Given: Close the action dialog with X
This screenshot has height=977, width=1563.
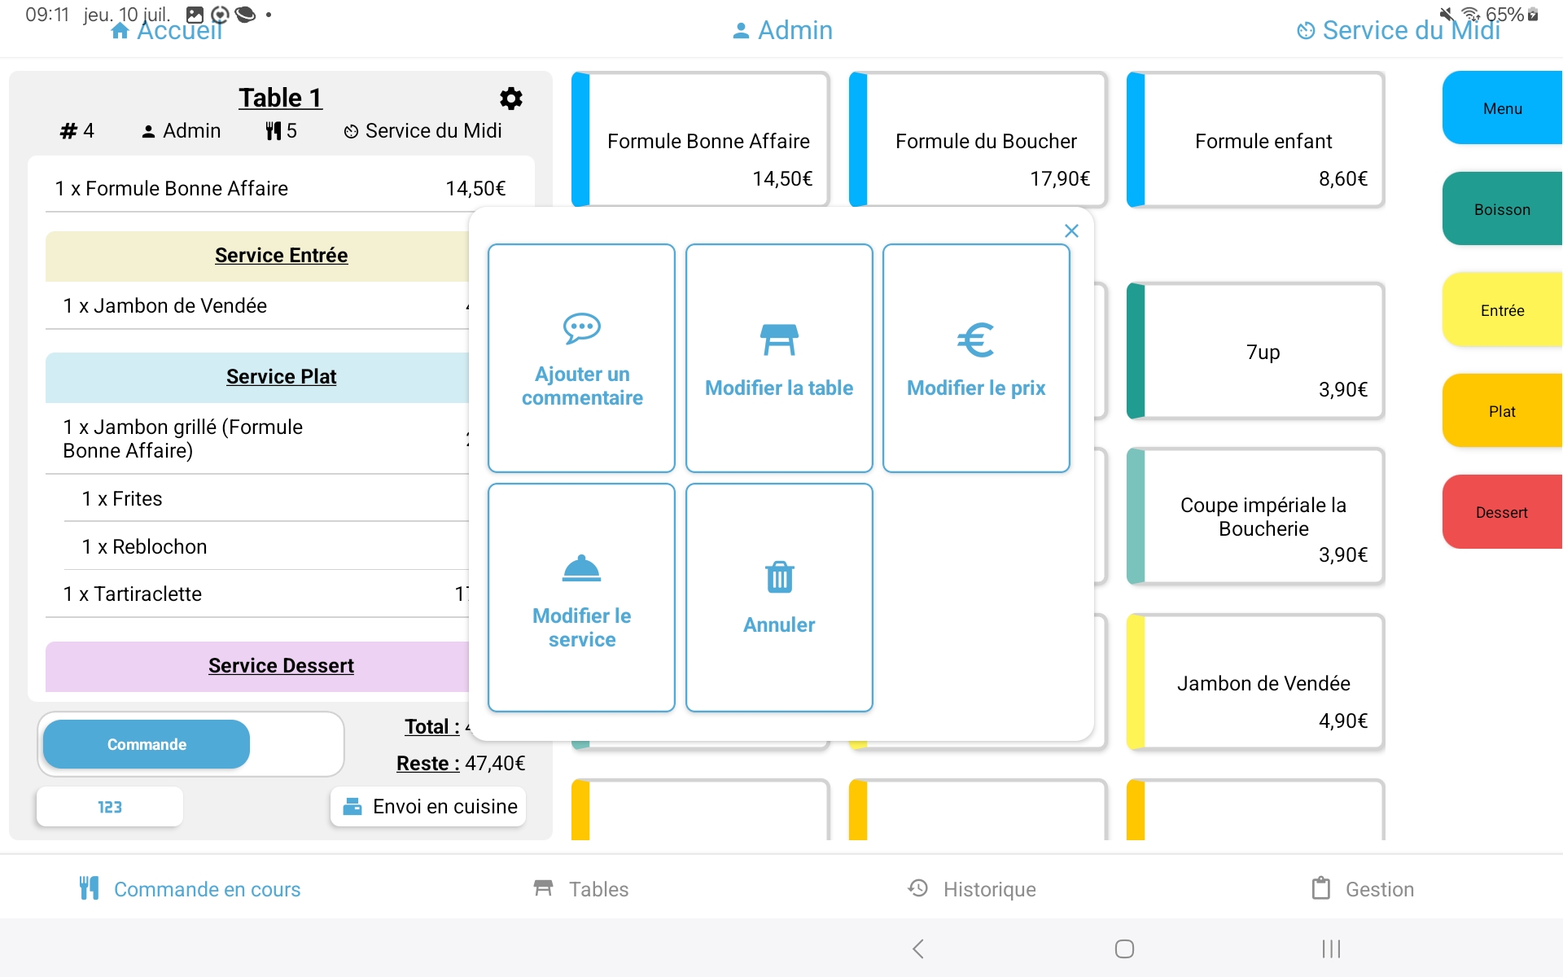Looking at the screenshot, I should 1071,230.
